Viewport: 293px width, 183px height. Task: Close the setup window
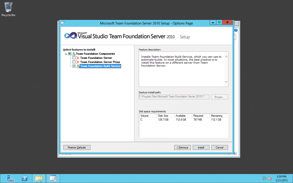click(x=227, y=22)
